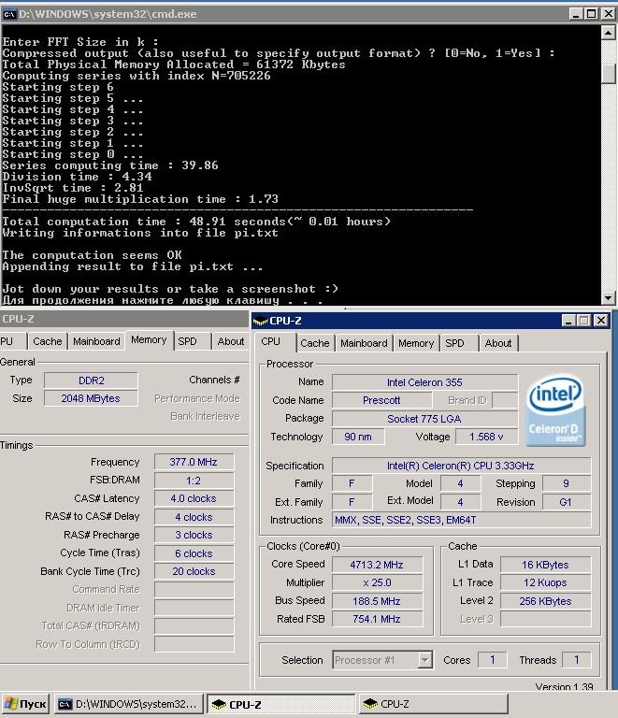Click the cmd vertical scrollbar thumb
The height and width of the screenshot is (718, 618).
pyautogui.click(x=608, y=73)
